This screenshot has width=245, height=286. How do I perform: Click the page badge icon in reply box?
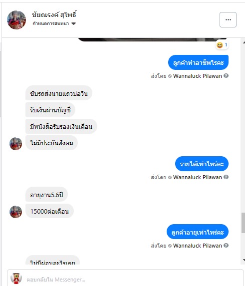pos(16,279)
